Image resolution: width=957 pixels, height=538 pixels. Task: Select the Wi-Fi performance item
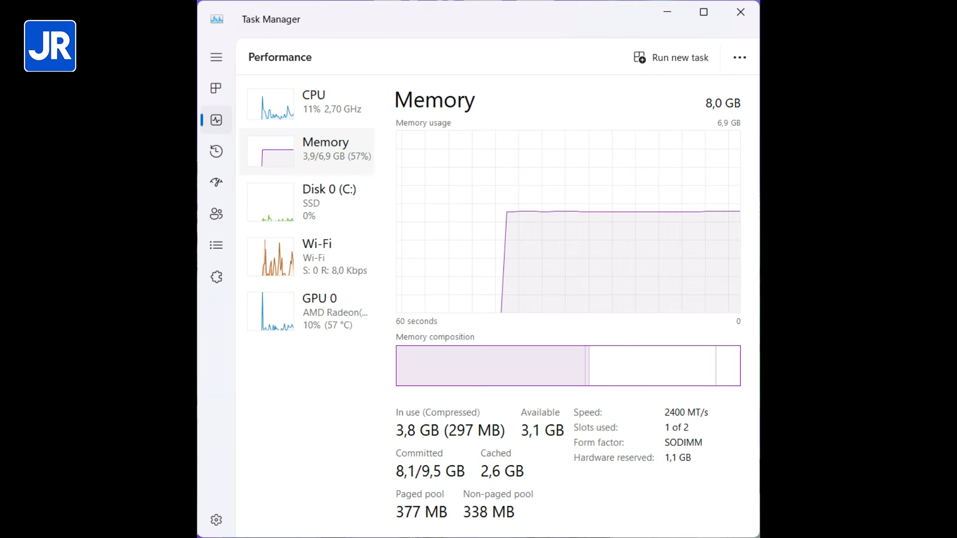[x=309, y=257]
